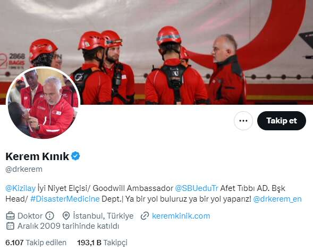Open the @Kizilay mention in bio
313x250 pixels.
21,188
